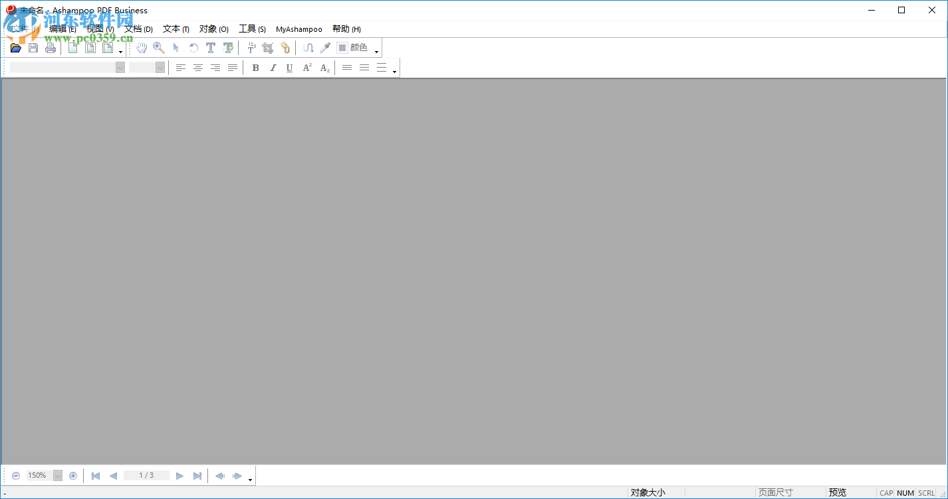Expand the 150% zoom level dropdown
The height and width of the screenshot is (499, 948).
tap(58, 476)
